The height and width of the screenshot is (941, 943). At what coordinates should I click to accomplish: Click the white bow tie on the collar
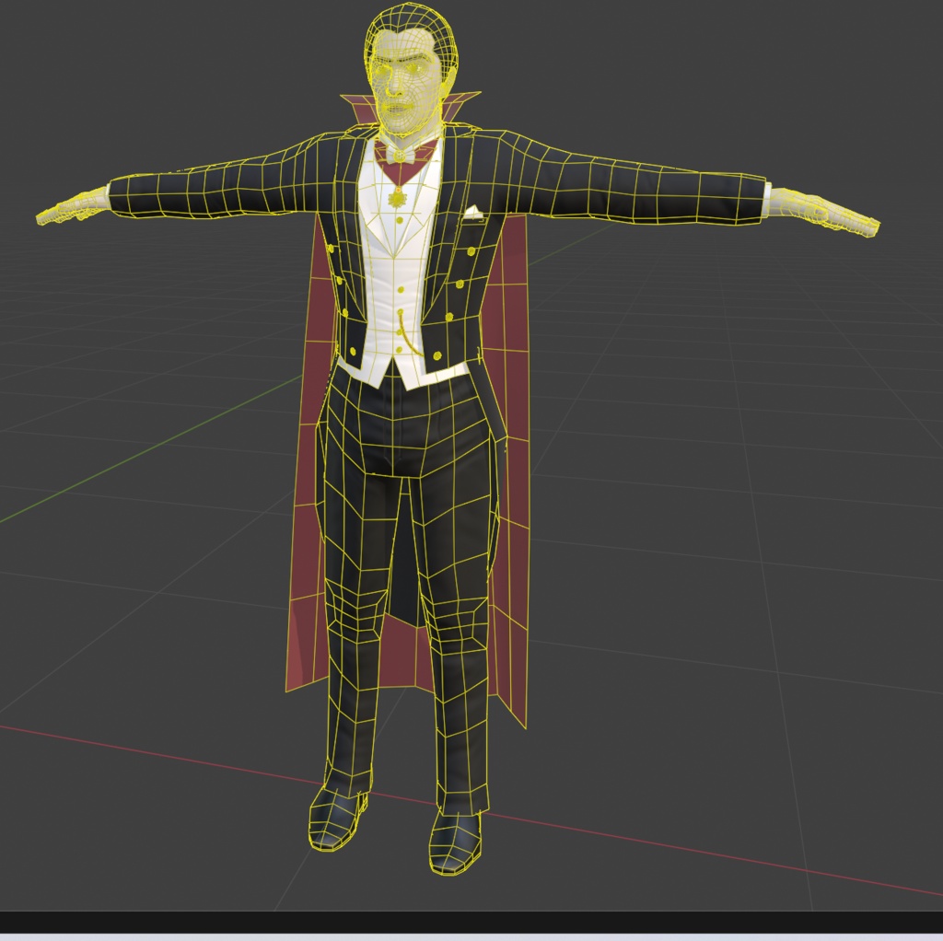(400, 156)
